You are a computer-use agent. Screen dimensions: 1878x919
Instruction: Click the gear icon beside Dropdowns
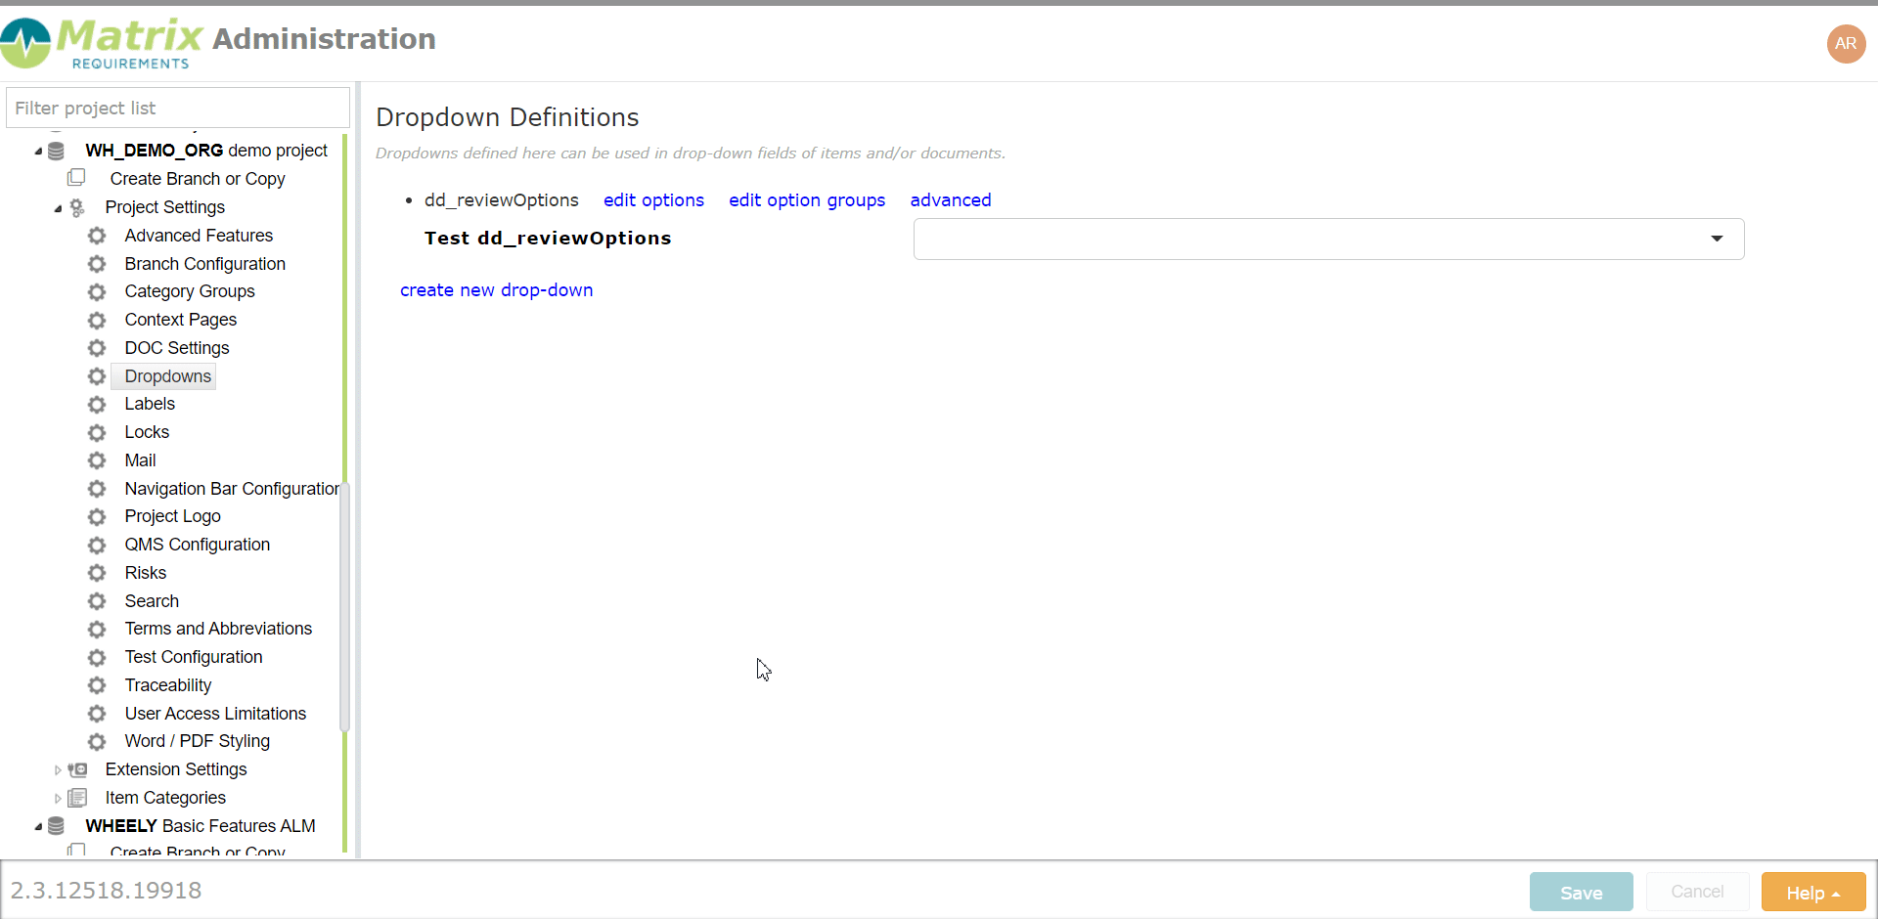97,376
